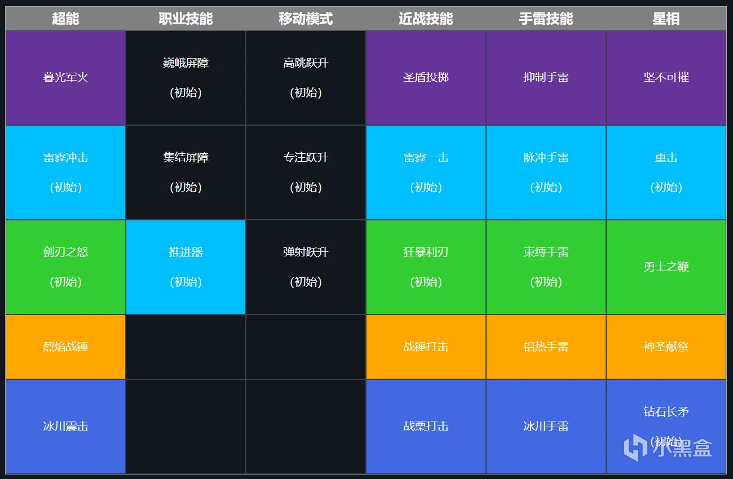Click the green 剑刃之怒 cell

(65, 267)
